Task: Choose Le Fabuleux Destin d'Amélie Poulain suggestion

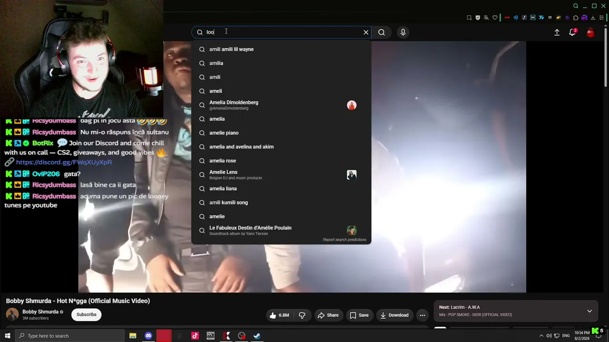Action: 281,230
